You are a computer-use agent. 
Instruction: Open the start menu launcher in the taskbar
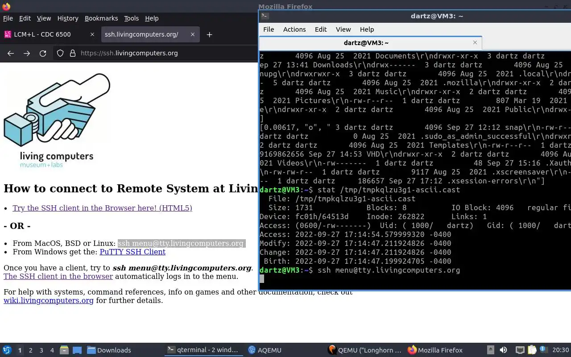coord(7,350)
